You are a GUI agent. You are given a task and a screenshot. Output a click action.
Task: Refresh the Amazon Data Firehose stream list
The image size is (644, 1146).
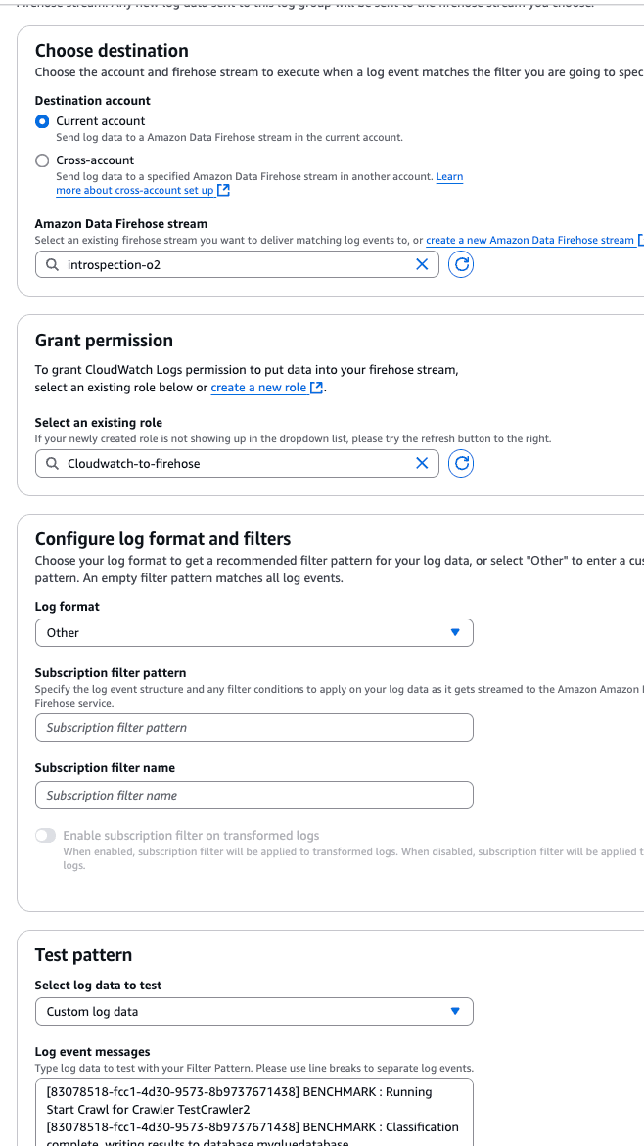click(x=460, y=263)
